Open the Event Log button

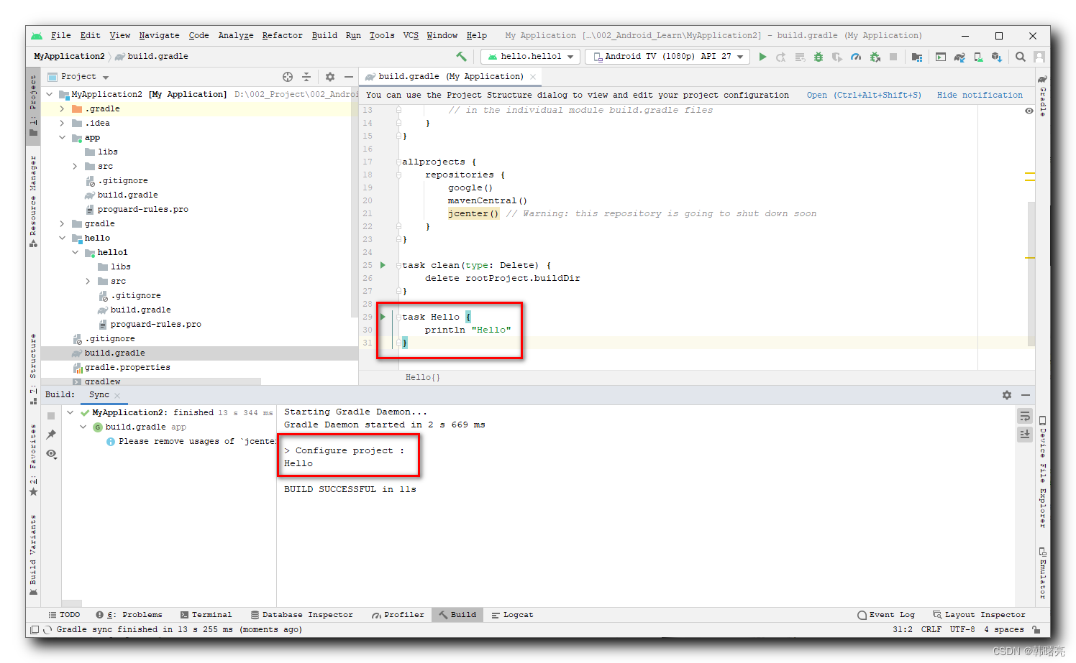click(x=886, y=615)
